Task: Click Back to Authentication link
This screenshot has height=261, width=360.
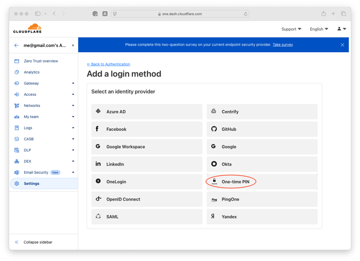Action: (x=108, y=64)
